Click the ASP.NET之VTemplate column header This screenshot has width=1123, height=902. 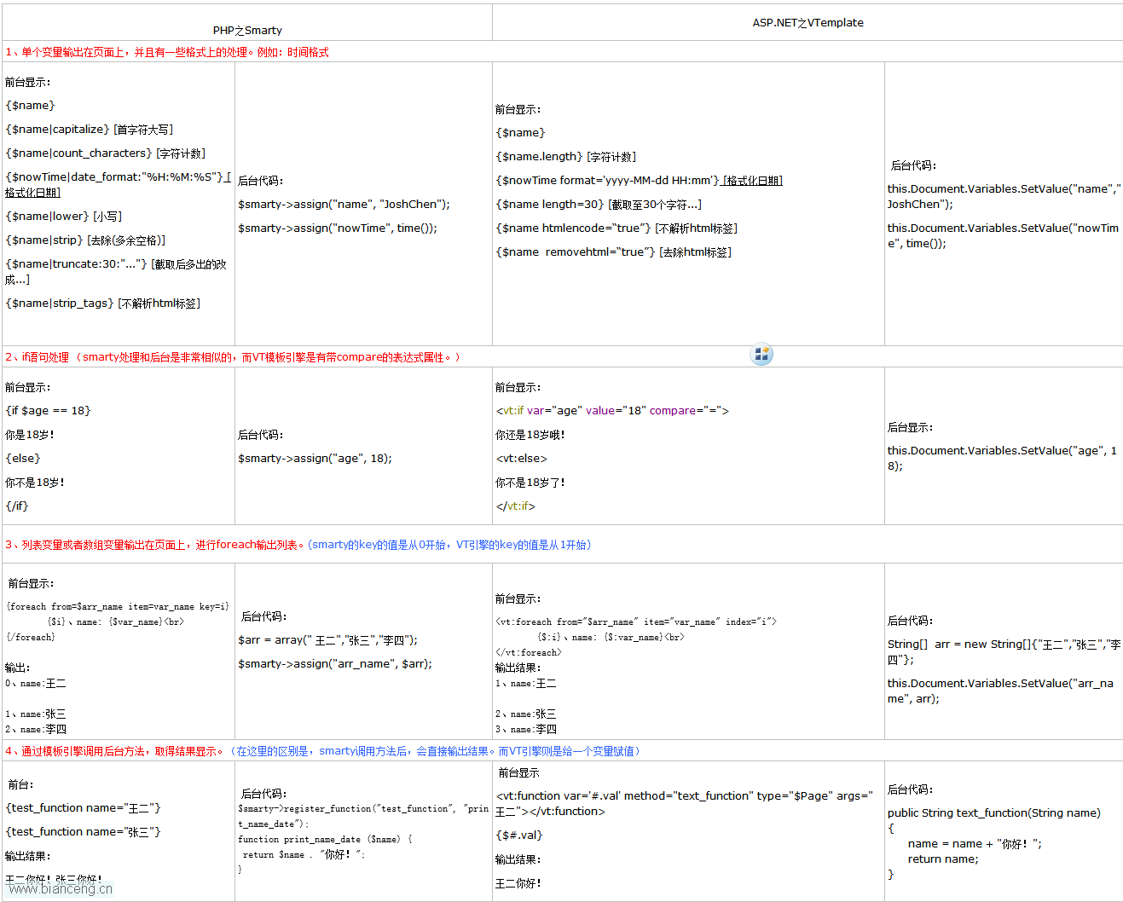tap(808, 23)
